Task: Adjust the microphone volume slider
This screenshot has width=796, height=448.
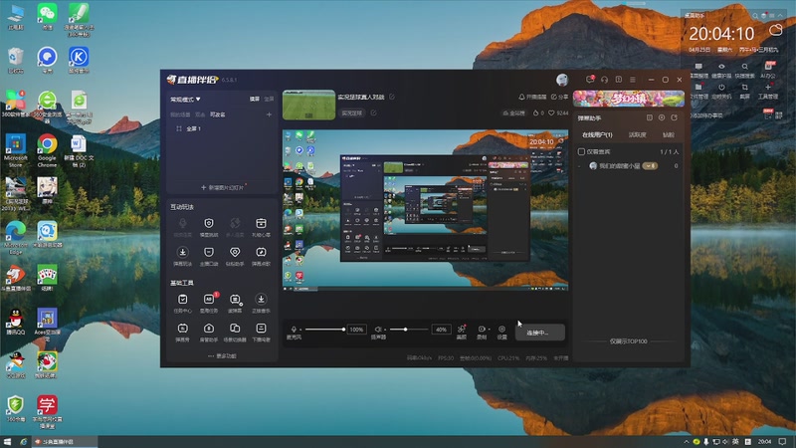Action: (325, 330)
